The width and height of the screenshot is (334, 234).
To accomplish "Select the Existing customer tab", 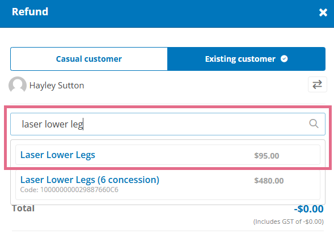I will (x=246, y=59).
